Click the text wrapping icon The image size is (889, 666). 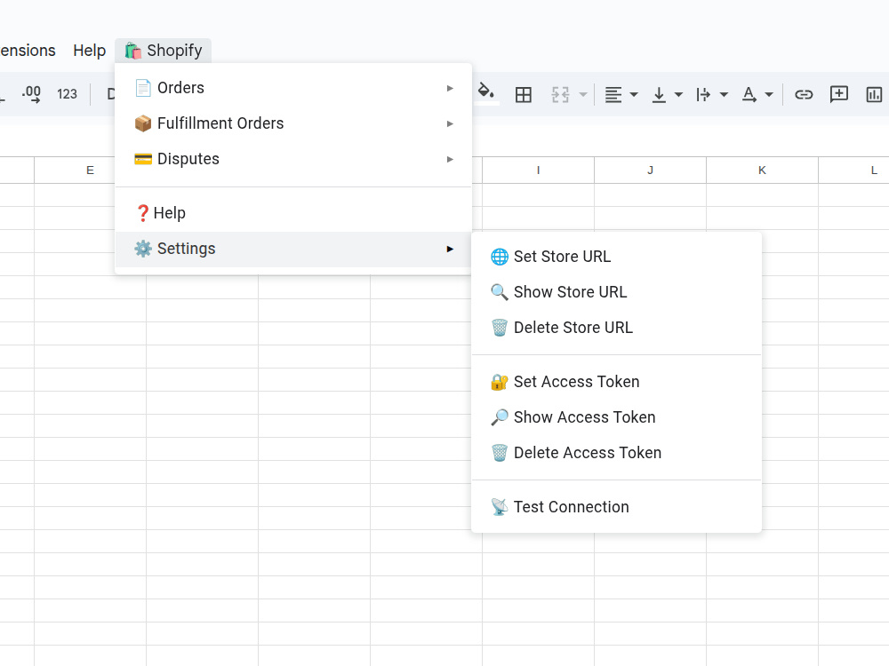coord(703,95)
